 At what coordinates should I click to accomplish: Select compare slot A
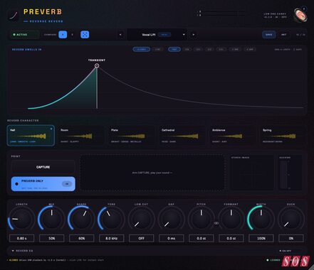click(63, 35)
